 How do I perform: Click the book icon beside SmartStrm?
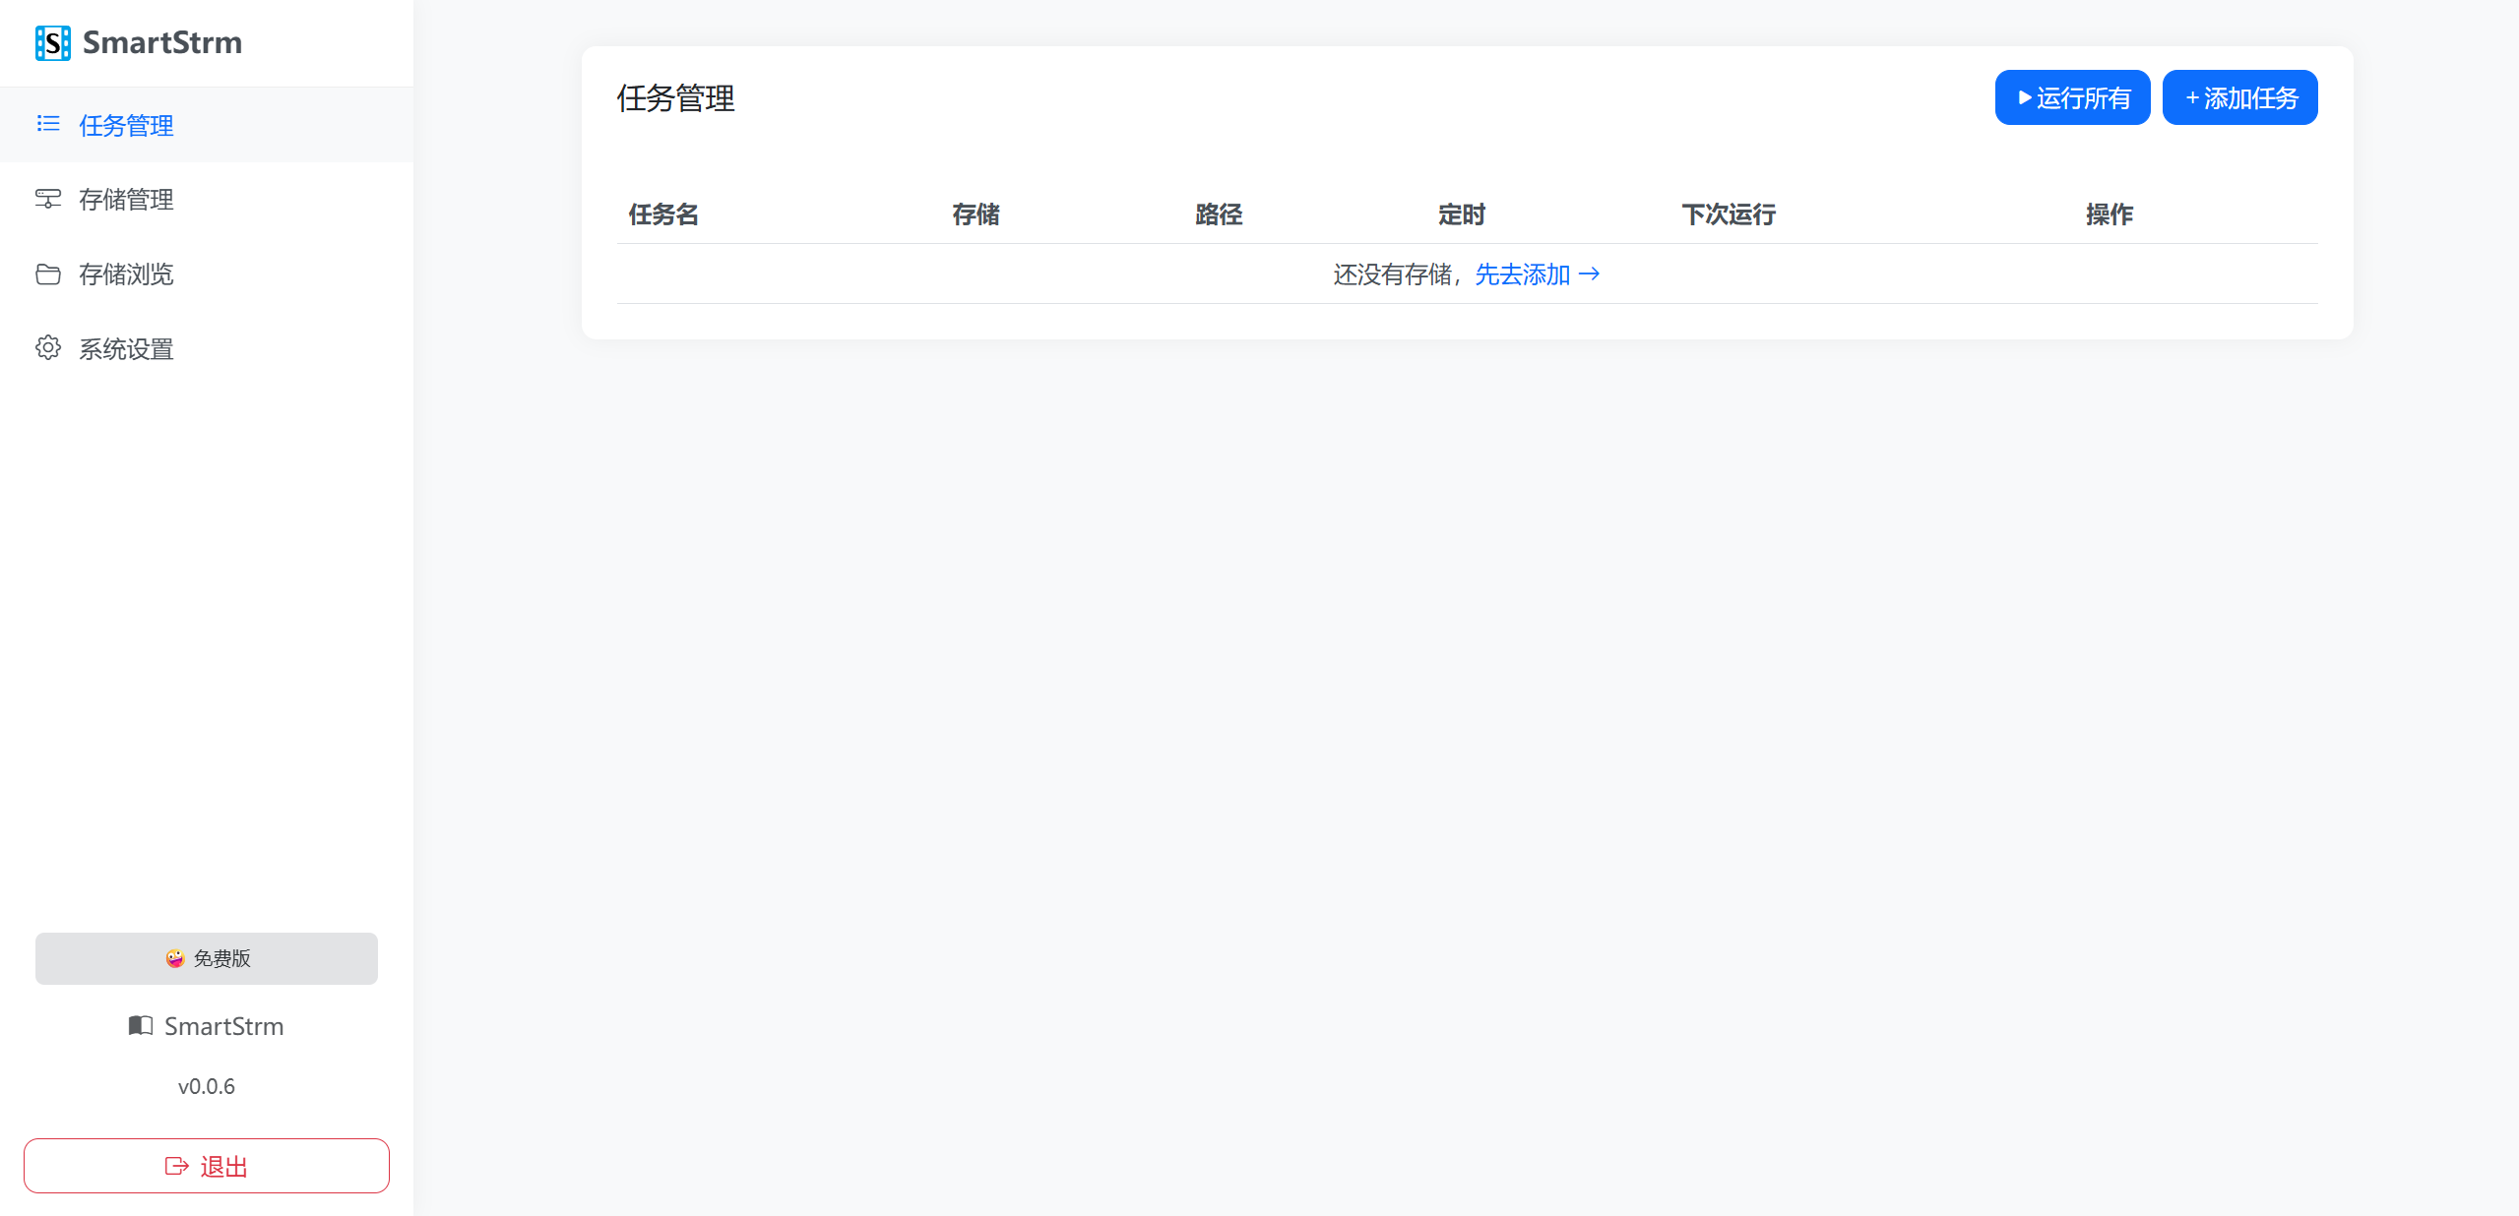pos(141,1026)
